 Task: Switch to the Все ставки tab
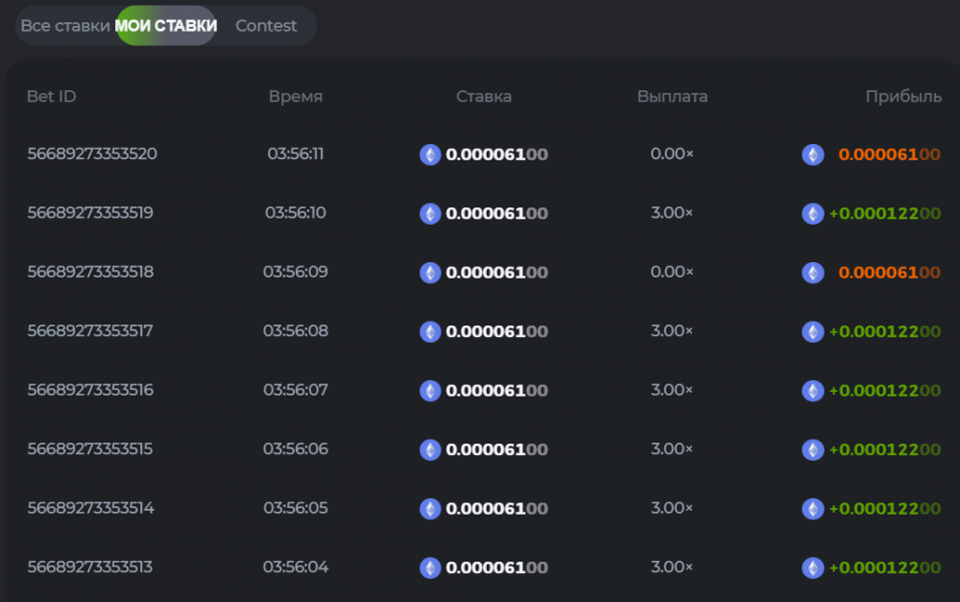(64, 26)
